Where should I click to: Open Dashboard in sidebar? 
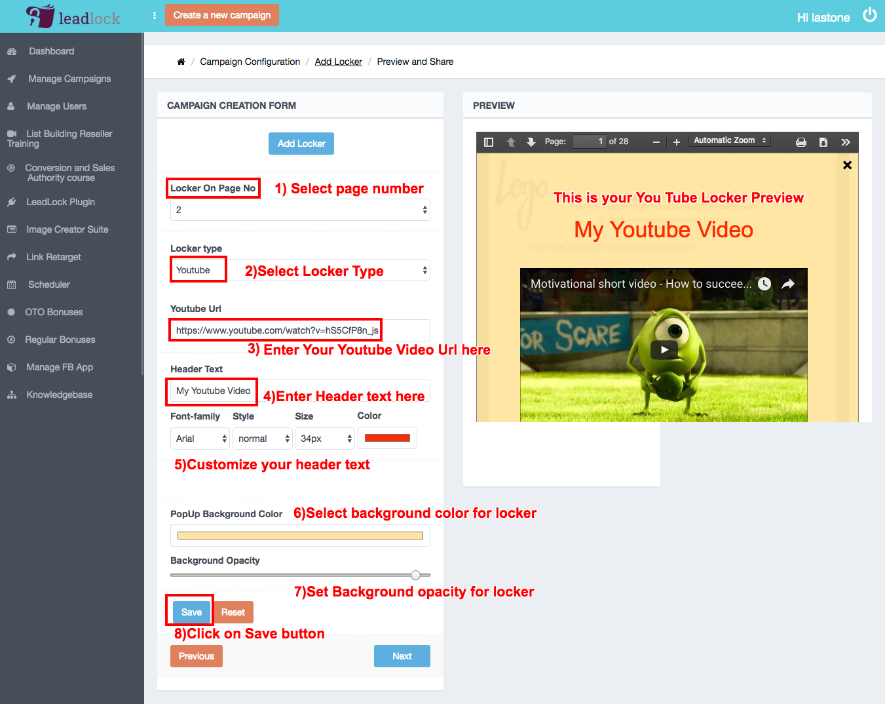tap(51, 51)
